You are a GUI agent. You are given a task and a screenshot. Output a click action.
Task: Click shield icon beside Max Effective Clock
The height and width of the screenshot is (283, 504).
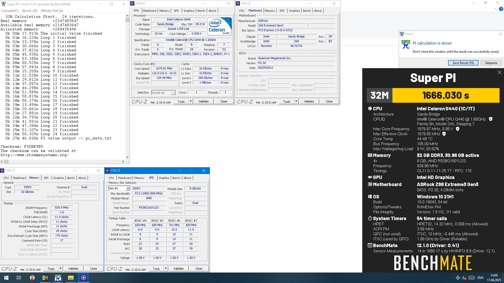coord(444,134)
